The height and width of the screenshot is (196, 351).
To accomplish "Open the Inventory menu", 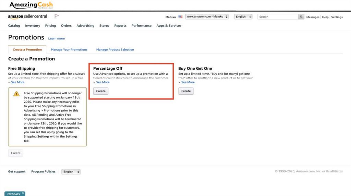I will coord(33,26).
